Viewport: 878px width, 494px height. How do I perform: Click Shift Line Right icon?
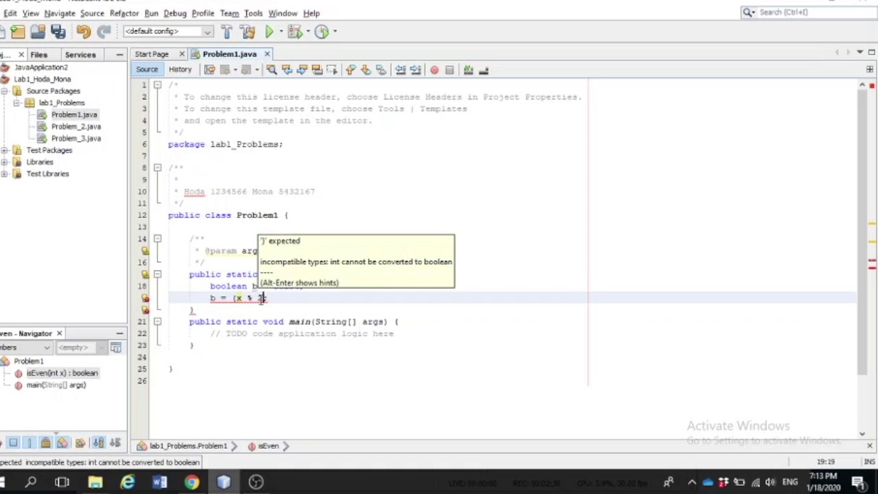click(x=416, y=70)
